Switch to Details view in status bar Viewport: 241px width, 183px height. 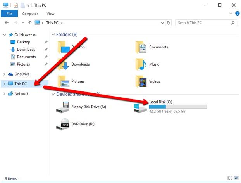(229, 178)
